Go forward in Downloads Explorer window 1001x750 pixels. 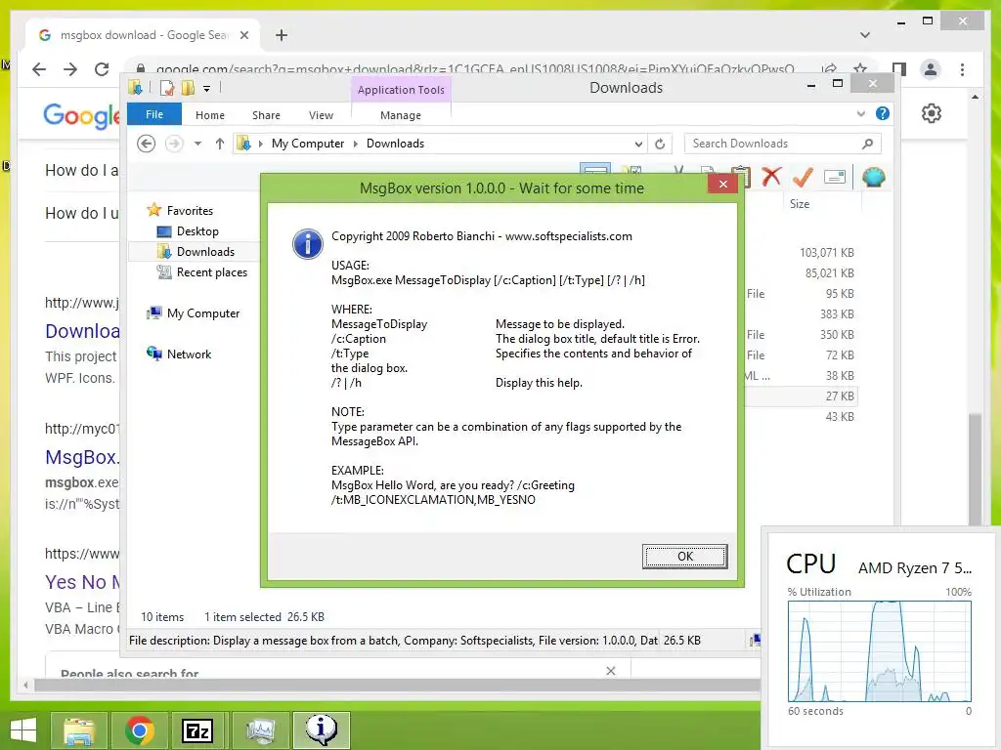[x=174, y=144]
